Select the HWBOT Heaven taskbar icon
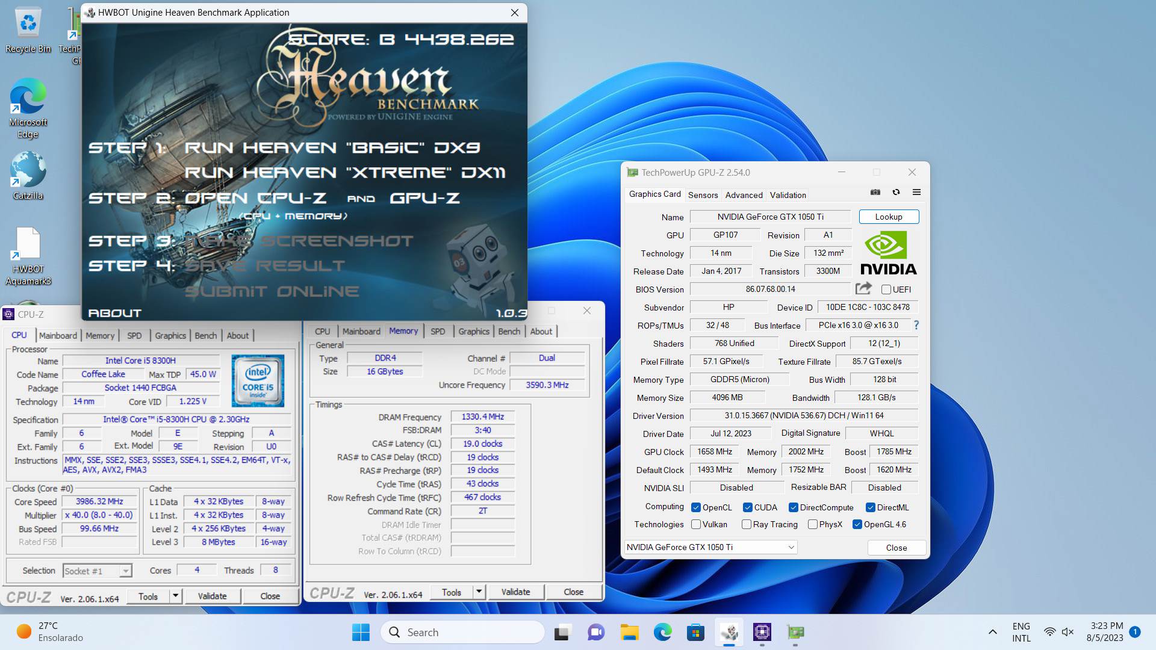This screenshot has width=1156, height=650. tap(729, 632)
